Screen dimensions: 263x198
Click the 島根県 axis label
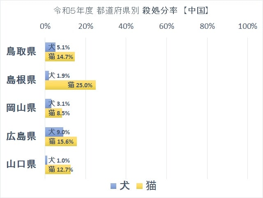pyautogui.click(x=21, y=80)
